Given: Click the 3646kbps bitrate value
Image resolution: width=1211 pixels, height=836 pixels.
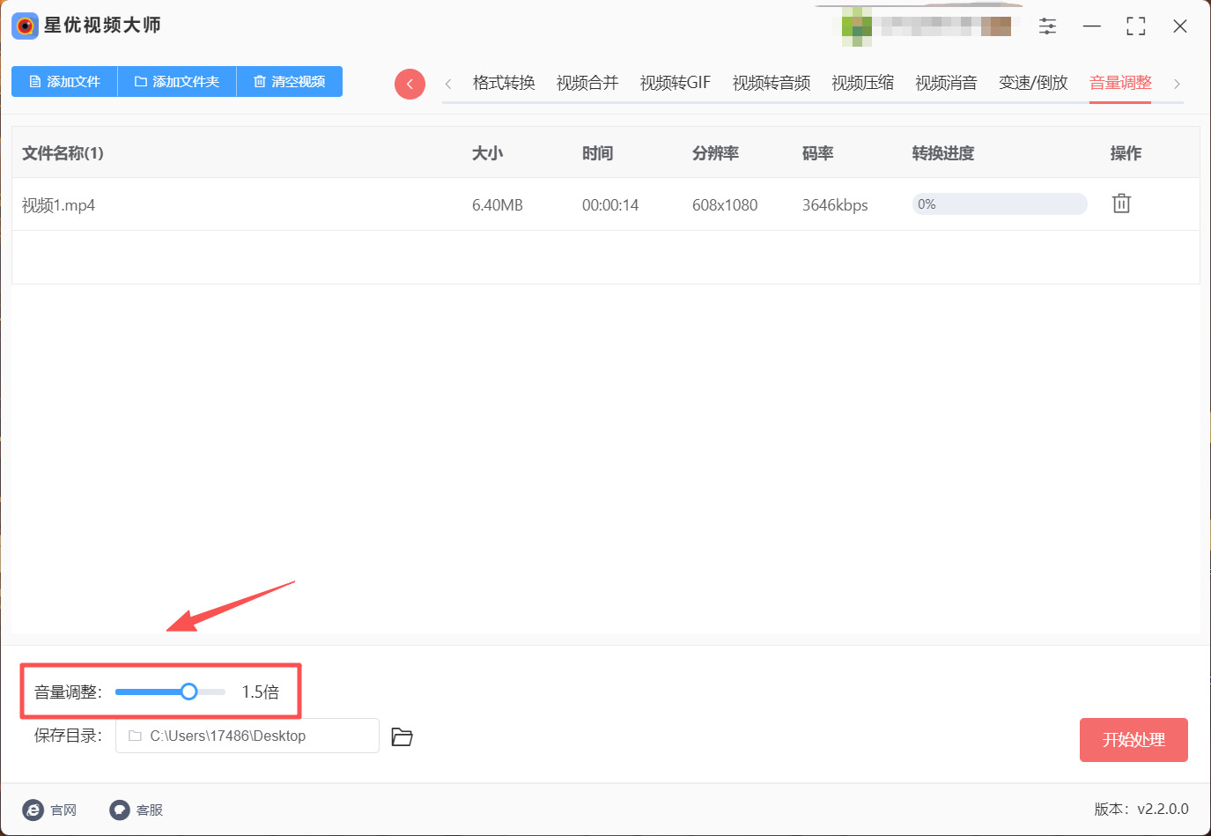Looking at the screenshot, I should [835, 205].
